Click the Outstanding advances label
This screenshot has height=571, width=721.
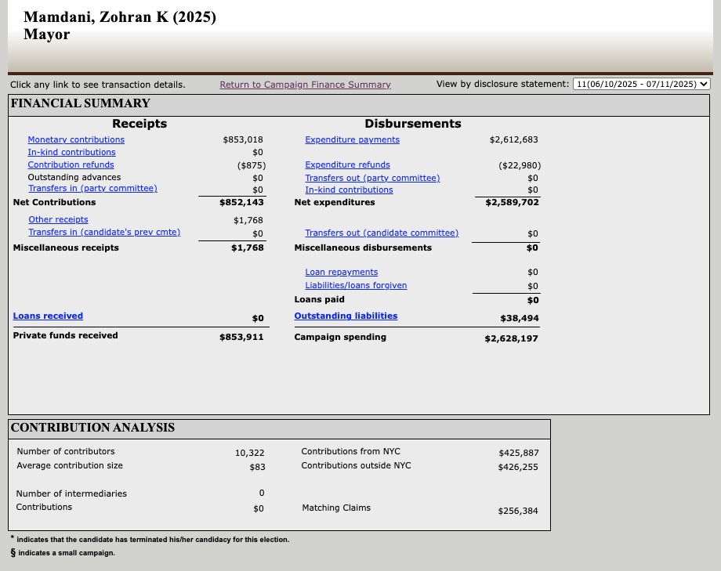pos(74,177)
